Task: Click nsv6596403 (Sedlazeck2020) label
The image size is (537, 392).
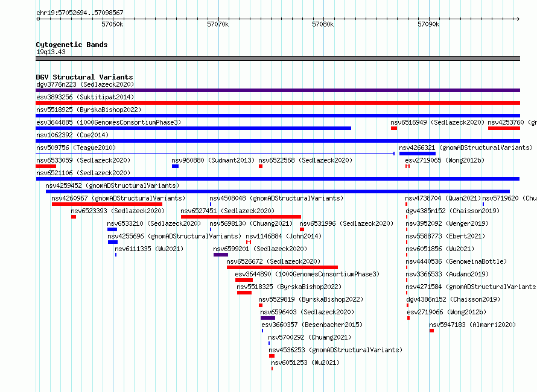Action: [307, 312]
